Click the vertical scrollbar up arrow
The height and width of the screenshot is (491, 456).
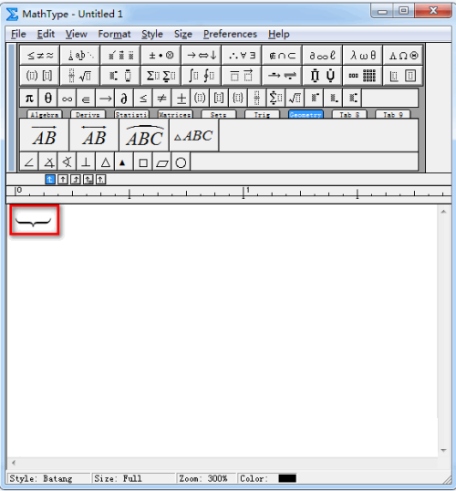pyautogui.click(x=443, y=212)
